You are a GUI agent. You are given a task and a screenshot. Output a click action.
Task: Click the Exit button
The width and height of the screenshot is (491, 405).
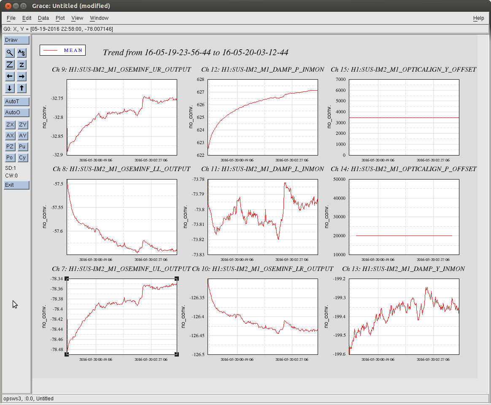16,185
